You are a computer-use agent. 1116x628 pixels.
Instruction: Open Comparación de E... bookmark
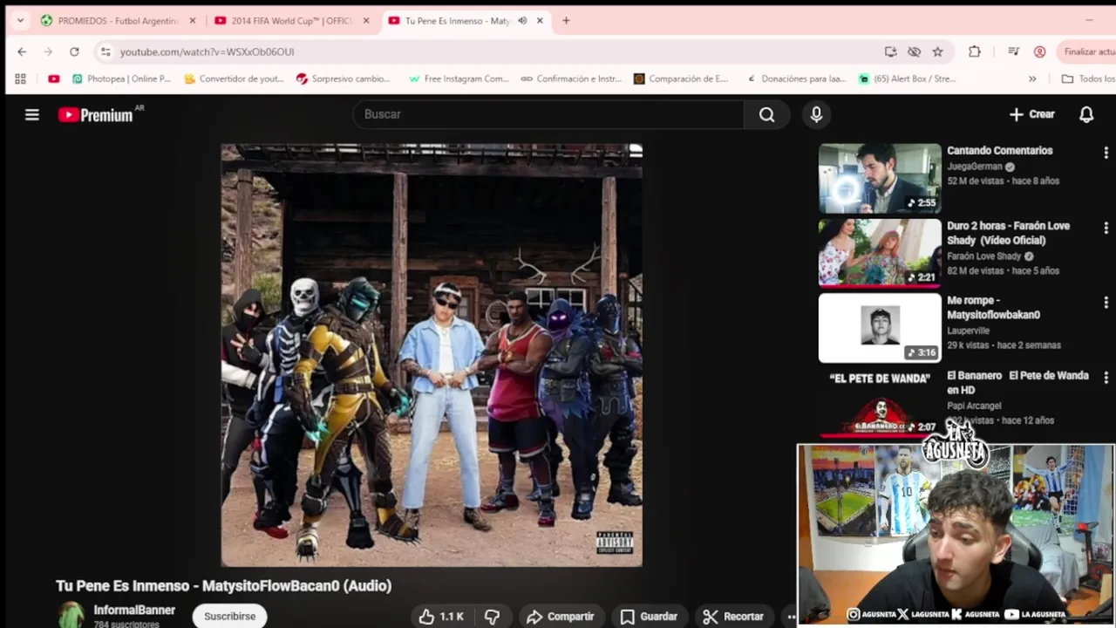pyautogui.click(x=681, y=78)
